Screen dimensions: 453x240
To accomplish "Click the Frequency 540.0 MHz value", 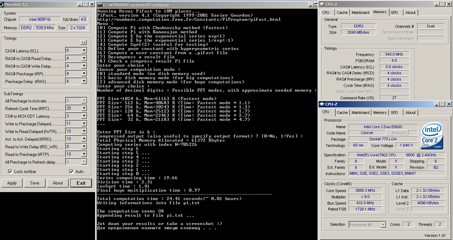I will pos(394,55).
